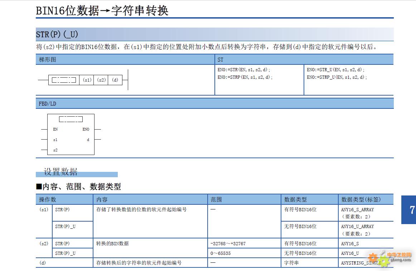This screenshot has width=416, height=271.
Task: Select "STR(P)_U" in the (s2) table row
Action: point(65,253)
